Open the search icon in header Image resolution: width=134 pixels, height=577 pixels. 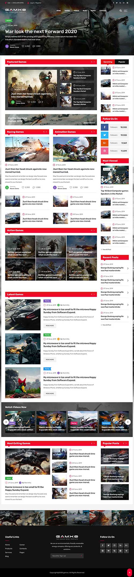121,11
